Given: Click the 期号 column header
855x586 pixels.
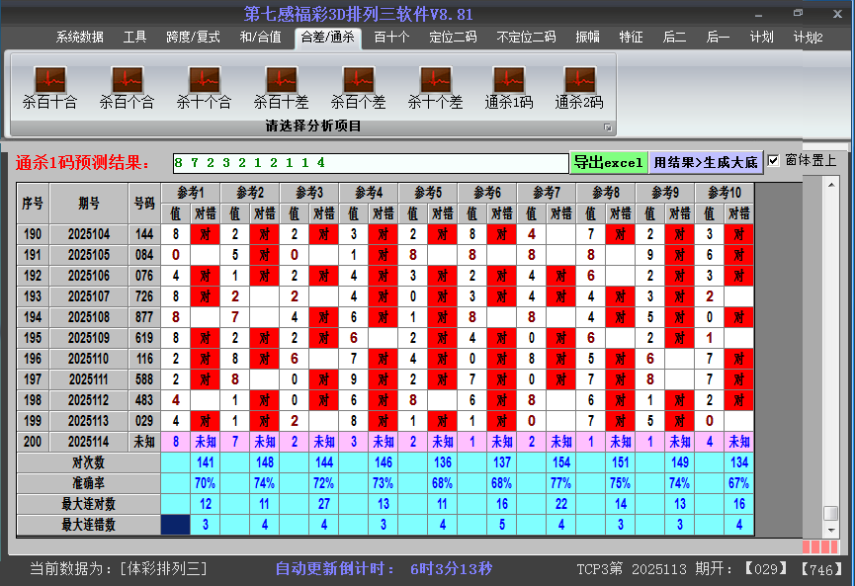Looking at the screenshot, I should 89,204.
